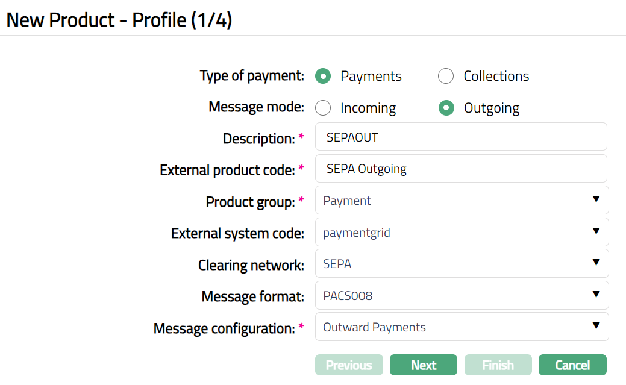
Task: Click the 'Type of payment:' label
Action: [x=252, y=77]
